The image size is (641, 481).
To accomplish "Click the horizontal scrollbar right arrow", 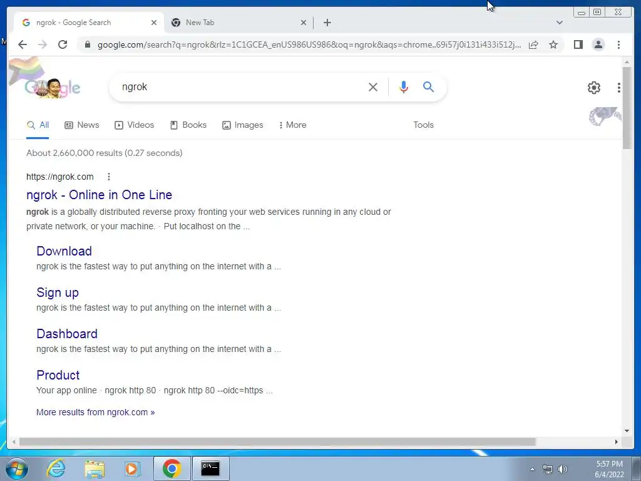I will [x=616, y=442].
